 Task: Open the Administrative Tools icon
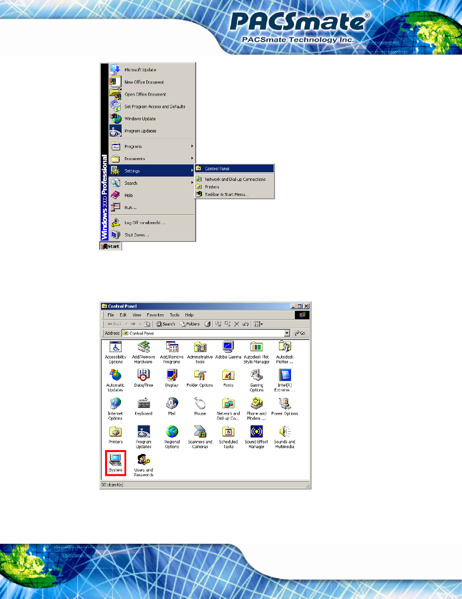(200, 353)
